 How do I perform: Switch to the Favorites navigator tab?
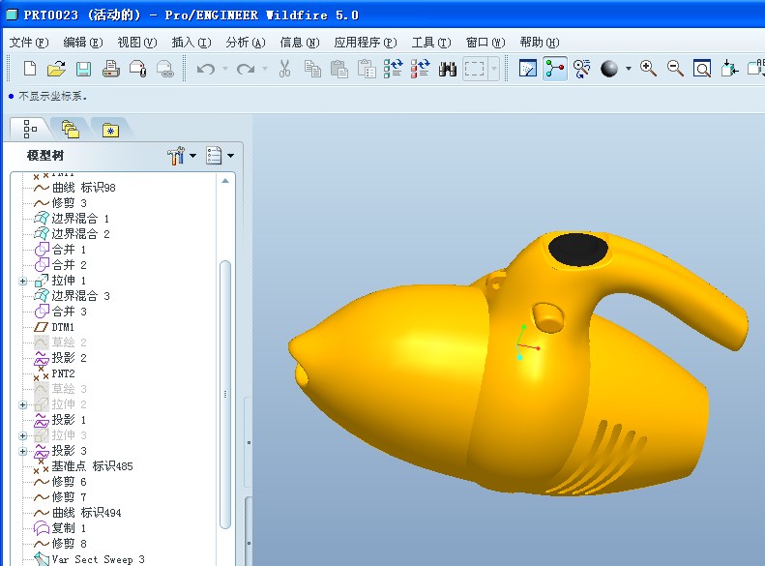[x=111, y=131]
